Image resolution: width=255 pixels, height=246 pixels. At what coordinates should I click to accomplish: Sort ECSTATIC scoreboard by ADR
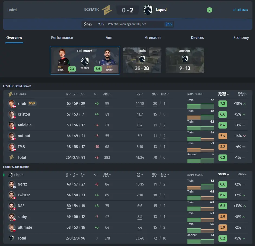point(107,94)
